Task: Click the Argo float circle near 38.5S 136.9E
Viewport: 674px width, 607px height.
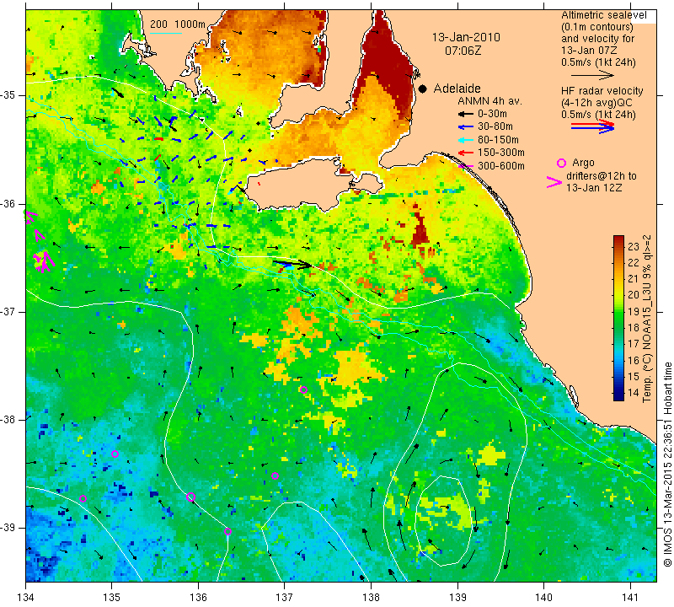Action: pyautogui.click(x=275, y=475)
